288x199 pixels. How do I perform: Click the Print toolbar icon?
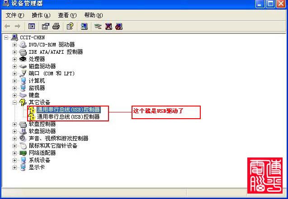[x=56, y=26]
